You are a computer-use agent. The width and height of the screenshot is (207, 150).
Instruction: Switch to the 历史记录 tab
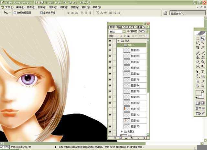tap(129, 27)
